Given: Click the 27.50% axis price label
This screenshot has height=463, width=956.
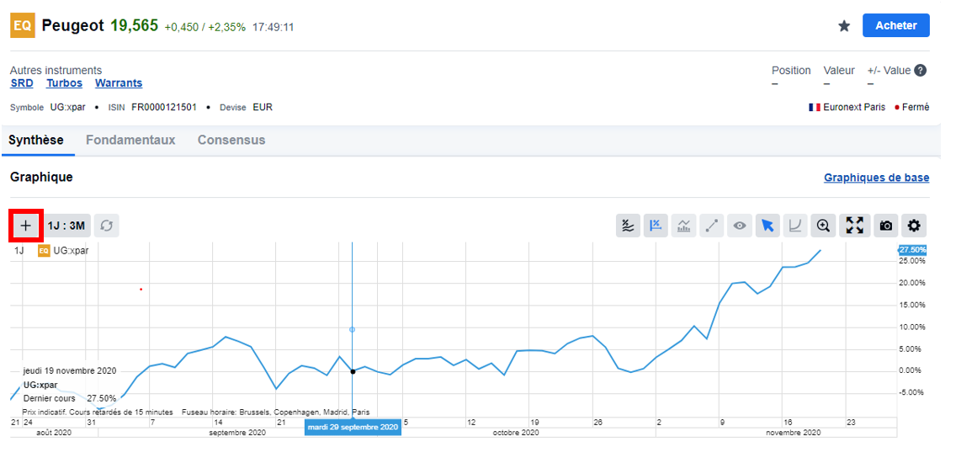Looking at the screenshot, I should [x=913, y=249].
